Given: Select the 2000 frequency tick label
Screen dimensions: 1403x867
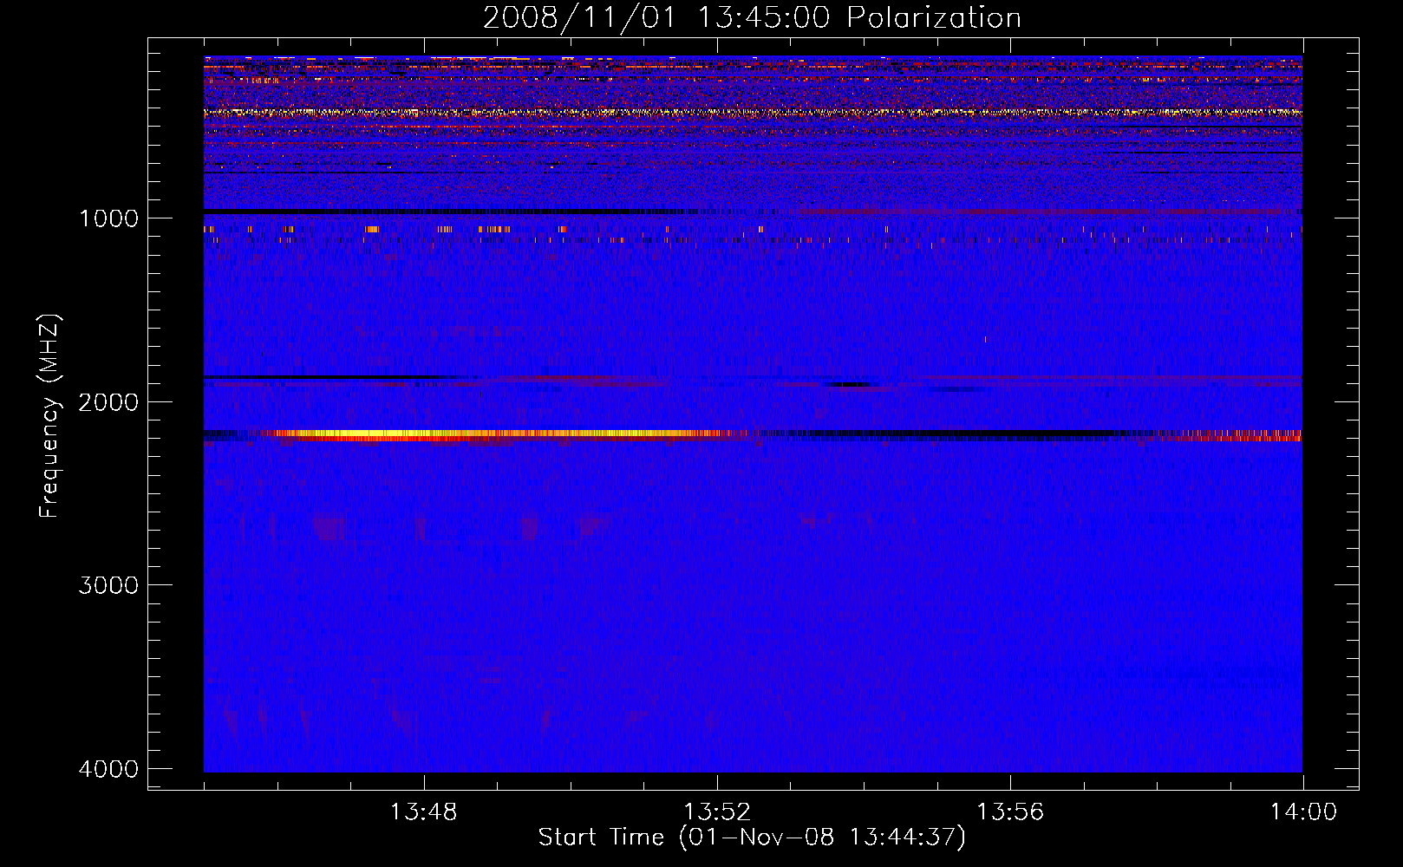Looking at the screenshot, I should [108, 402].
